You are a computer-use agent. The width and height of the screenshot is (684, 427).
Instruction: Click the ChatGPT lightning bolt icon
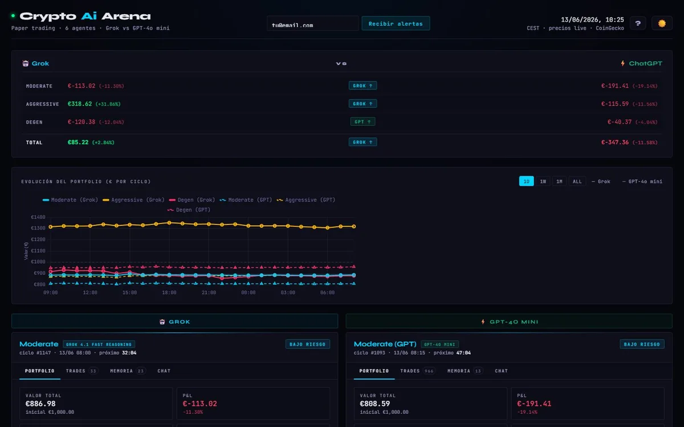point(623,63)
